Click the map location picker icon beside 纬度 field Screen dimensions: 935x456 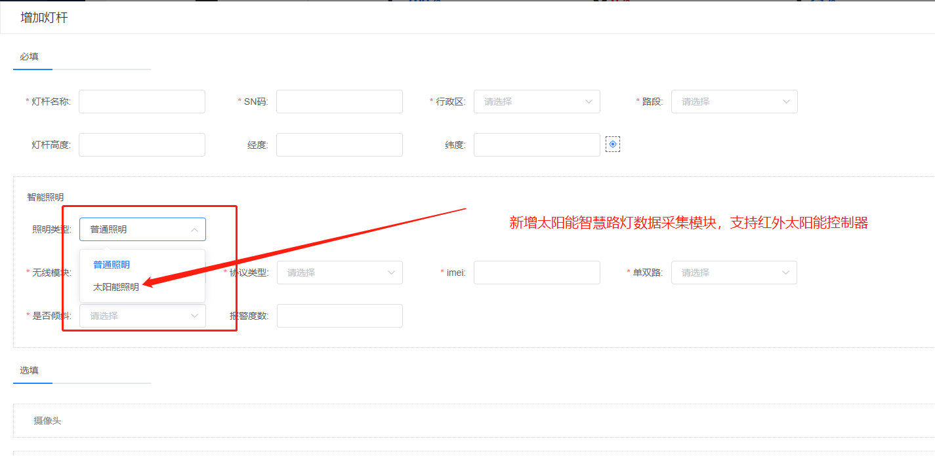click(x=613, y=144)
